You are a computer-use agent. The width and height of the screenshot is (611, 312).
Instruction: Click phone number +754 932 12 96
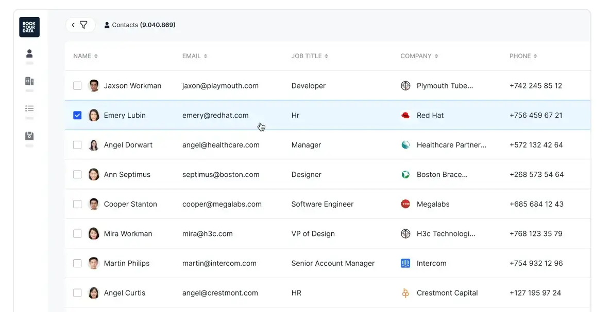click(536, 263)
